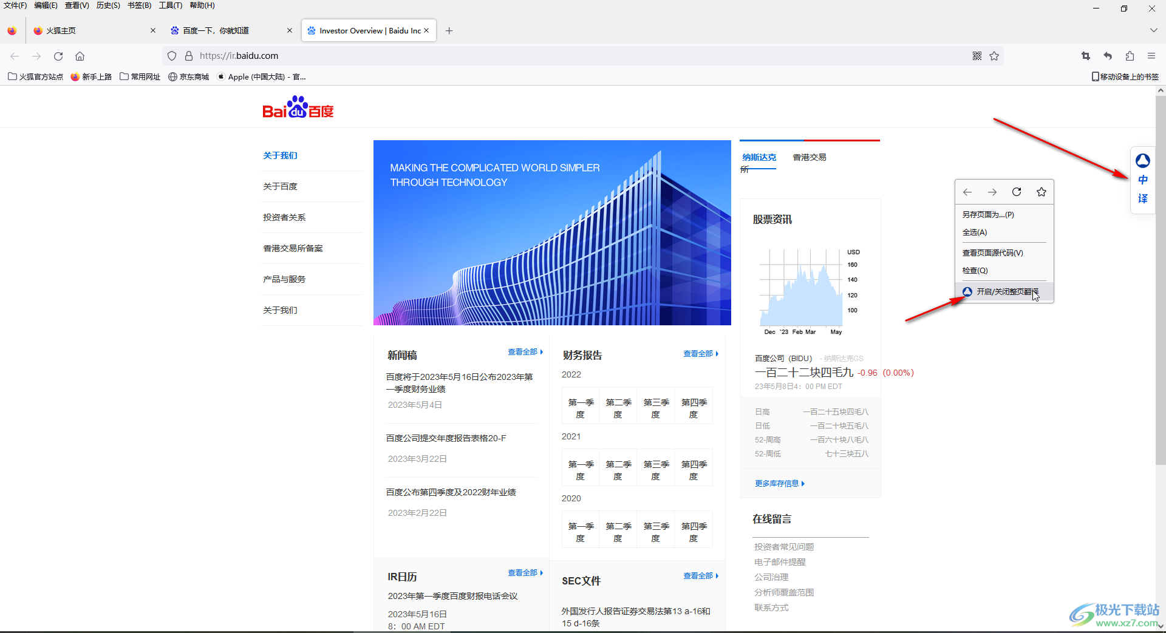Open the 2021 第四季度 financial report
This screenshot has height=633, width=1166.
[x=694, y=470]
